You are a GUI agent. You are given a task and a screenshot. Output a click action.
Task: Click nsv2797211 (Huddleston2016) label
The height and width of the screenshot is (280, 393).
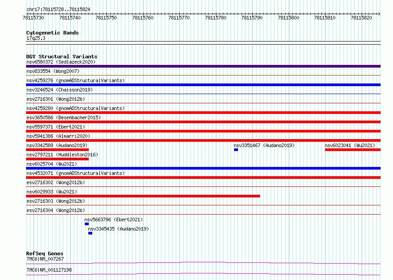pyautogui.click(x=62, y=155)
